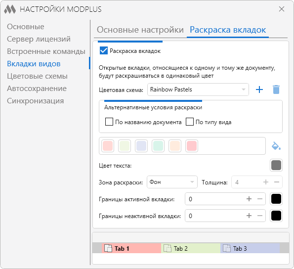
Task: Click the Цвет текста label
Action: point(115,166)
